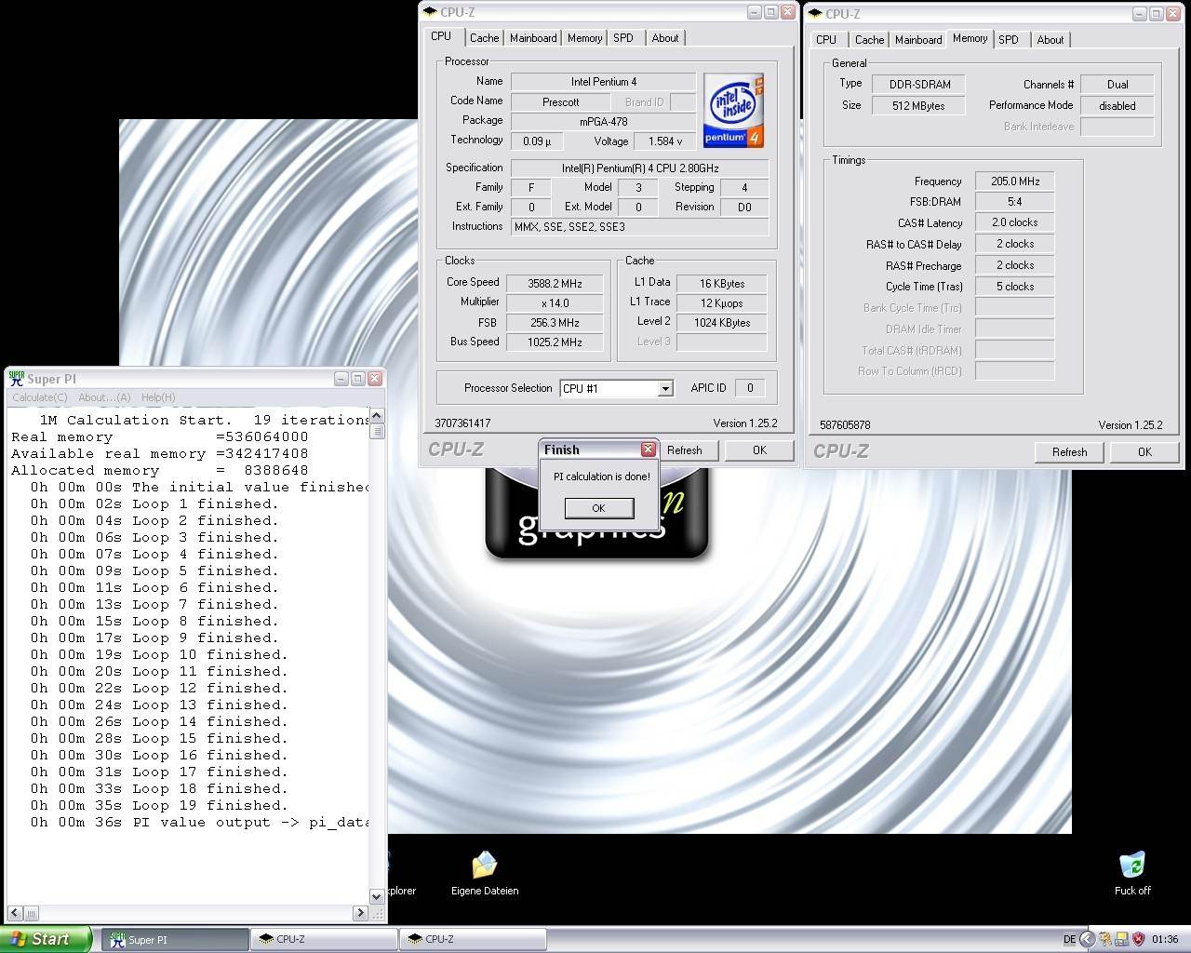Image resolution: width=1191 pixels, height=953 pixels.
Task: Click the memory Type value DDR-SDRAM
Action: point(918,85)
